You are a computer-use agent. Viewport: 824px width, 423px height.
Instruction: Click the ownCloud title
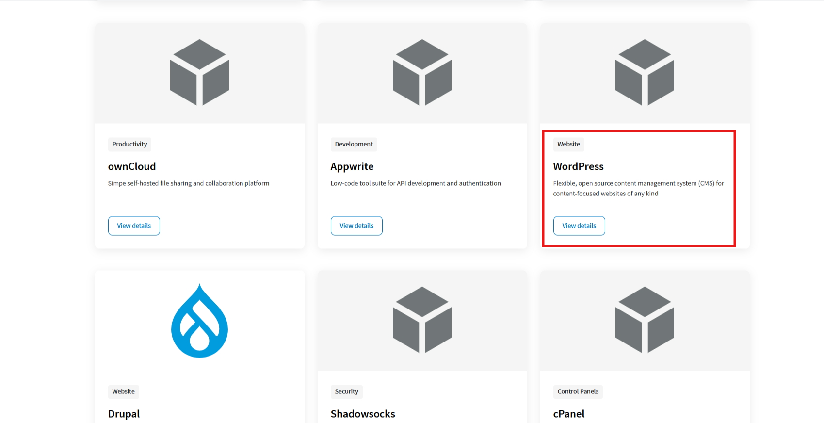tap(132, 166)
